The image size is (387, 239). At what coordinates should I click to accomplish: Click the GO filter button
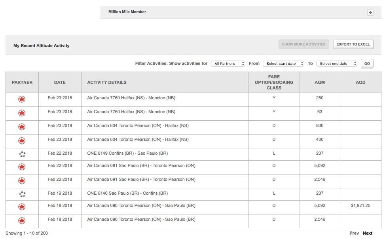pyautogui.click(x=367, y=64)
